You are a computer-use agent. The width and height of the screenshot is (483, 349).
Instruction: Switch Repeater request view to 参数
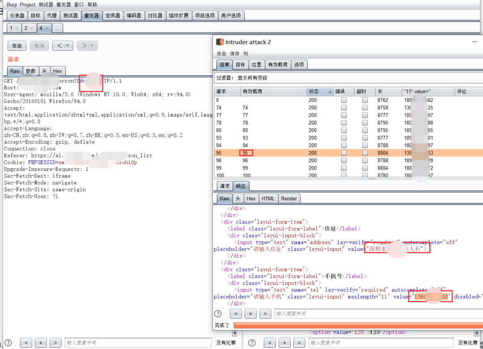click(x=30, y=71)
